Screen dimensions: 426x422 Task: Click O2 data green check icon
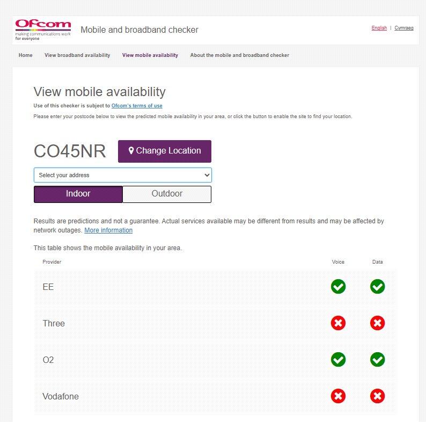377,360
